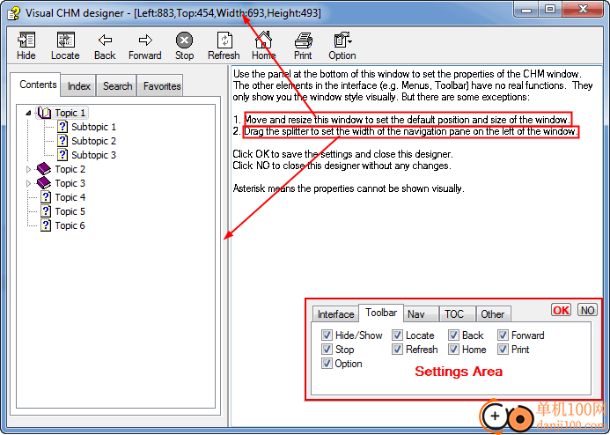Minimize the Visual CHM designer window

click(527, 10)
